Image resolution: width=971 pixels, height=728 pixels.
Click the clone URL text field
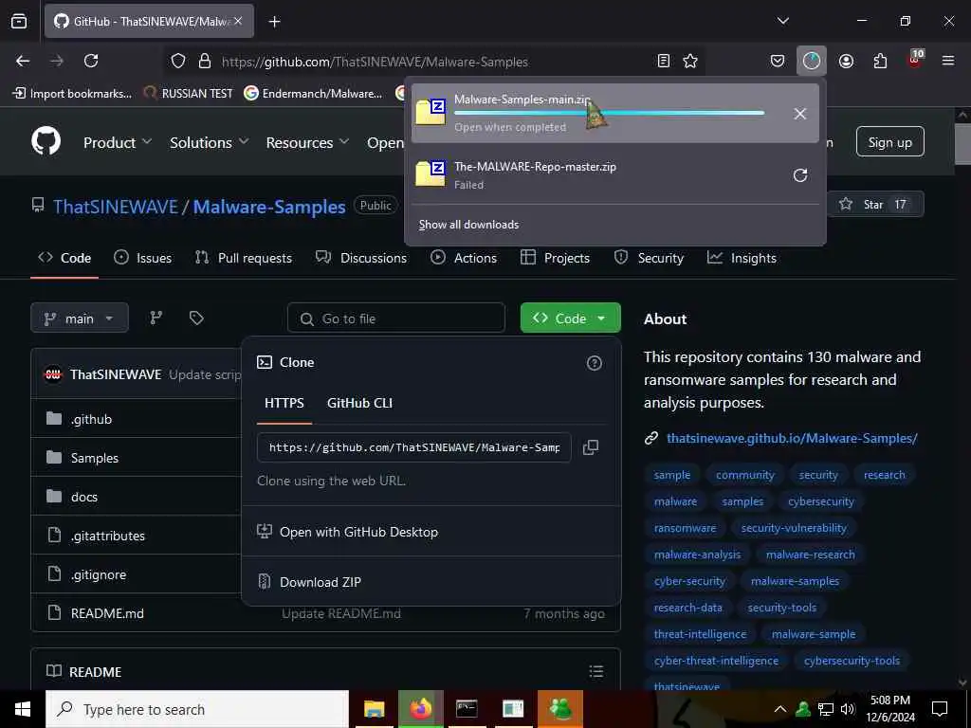point(414,447)
